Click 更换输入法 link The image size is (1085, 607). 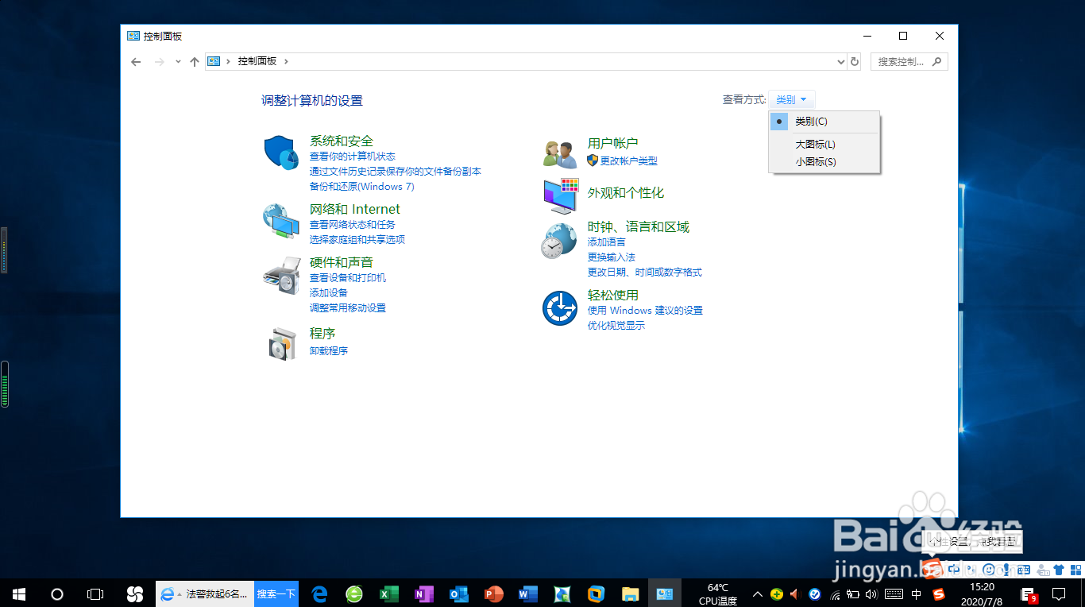point(612,257)
